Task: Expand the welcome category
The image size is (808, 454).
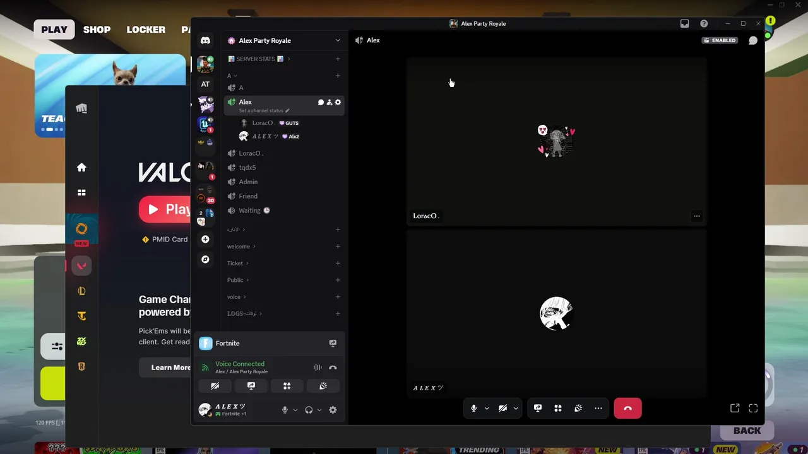Action: coord(241,247)
